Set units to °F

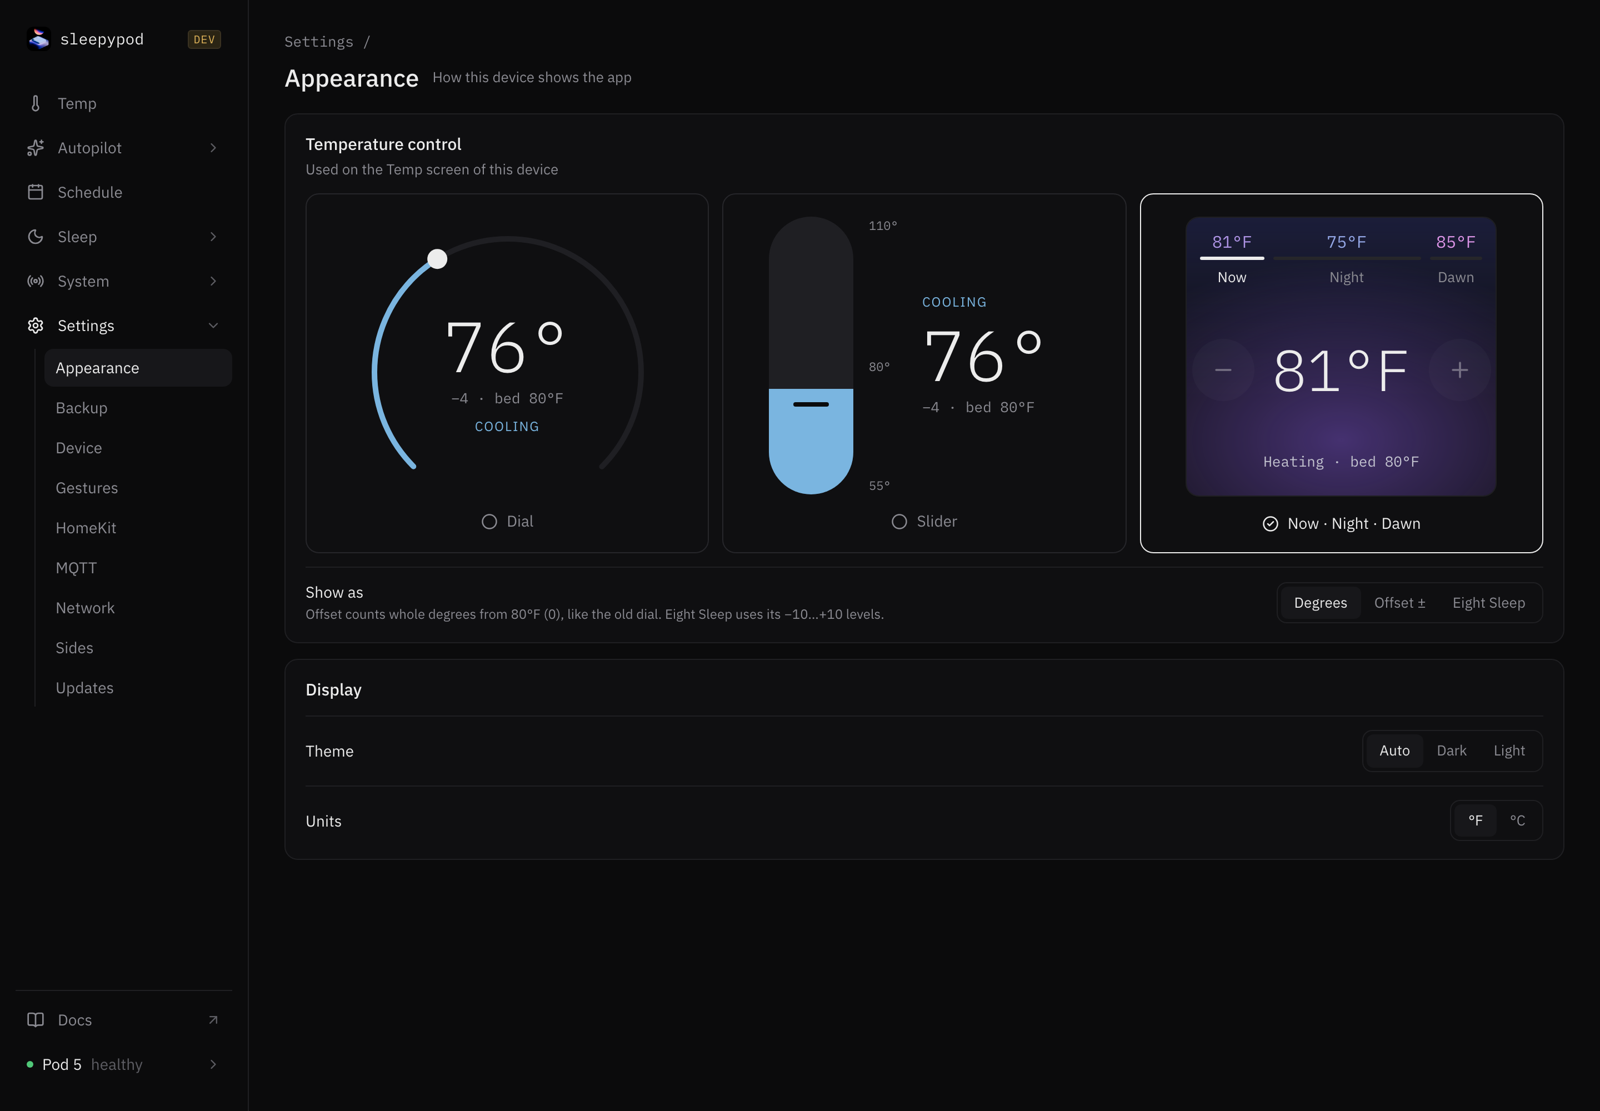(x=1476, y=820)
